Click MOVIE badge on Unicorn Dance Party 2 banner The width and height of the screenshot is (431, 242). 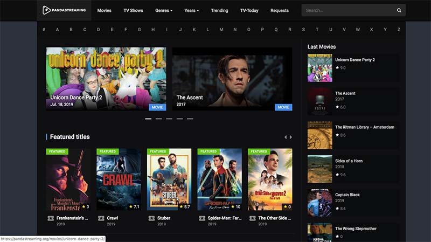157,107
